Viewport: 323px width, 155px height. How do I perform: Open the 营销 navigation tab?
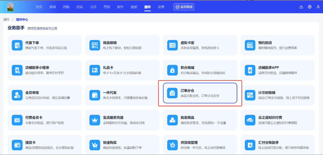click(107, 7)
